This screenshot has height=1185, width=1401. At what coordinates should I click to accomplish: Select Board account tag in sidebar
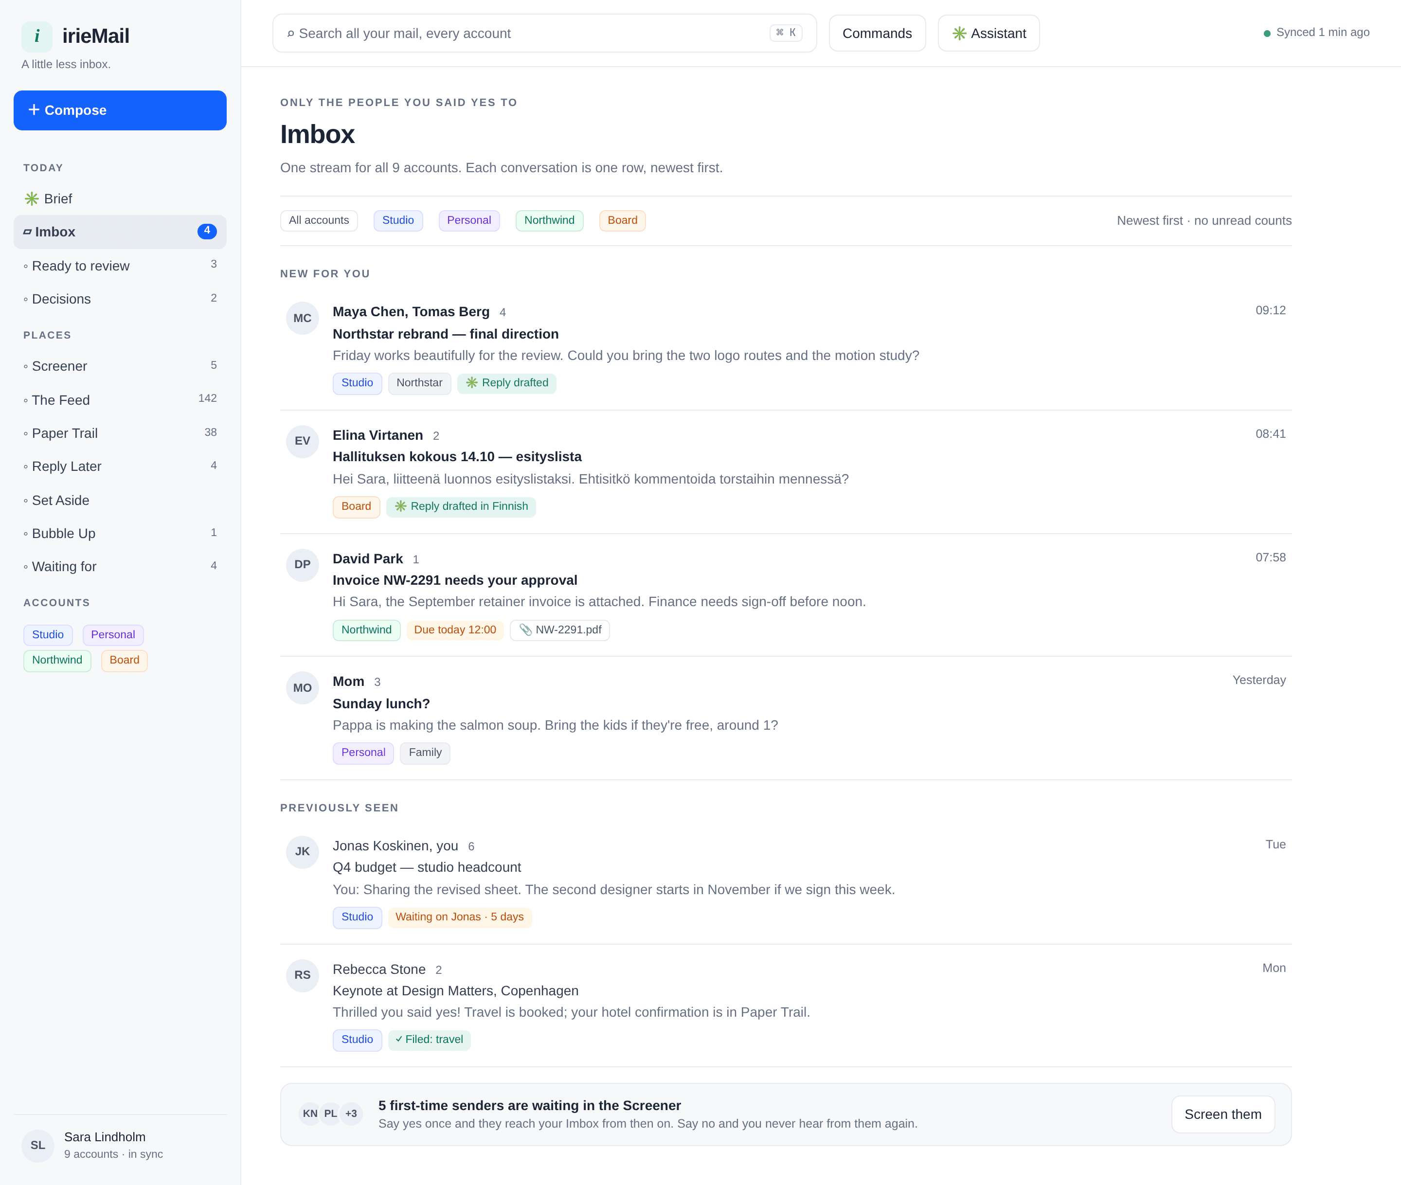click(x=124, y=660)
